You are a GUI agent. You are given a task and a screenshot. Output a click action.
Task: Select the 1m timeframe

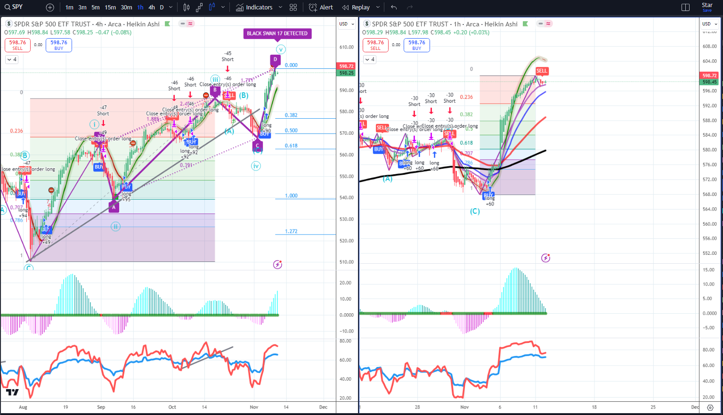pyautogui.click(x=69, y=8)
